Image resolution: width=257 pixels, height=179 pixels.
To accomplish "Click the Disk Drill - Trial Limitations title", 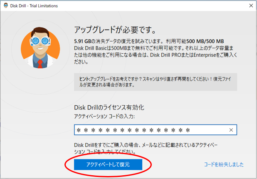I will pos(34,6).
